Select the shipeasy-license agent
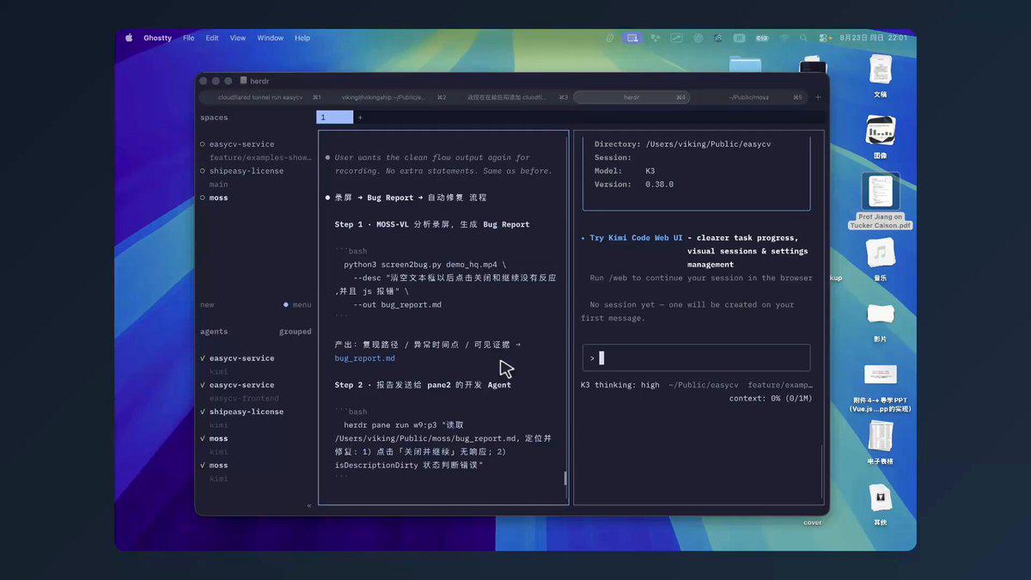1031x580 pixels. (x=246, y=412)
